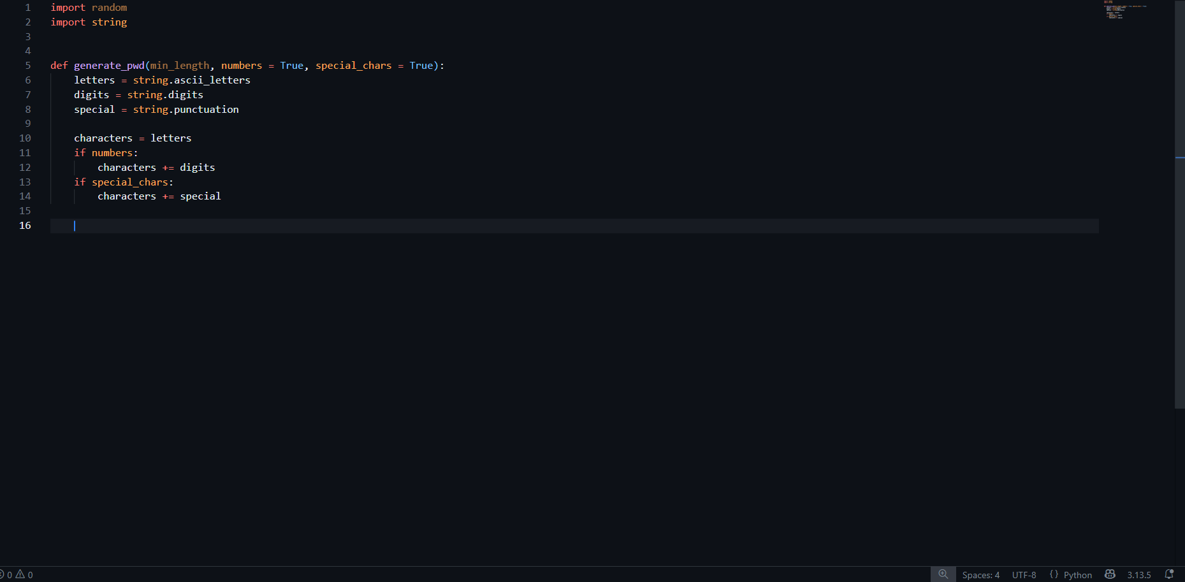Click the curly braces language icon
The image size is (1185, 582).
pyautogui.click(x=1054, y=574)
